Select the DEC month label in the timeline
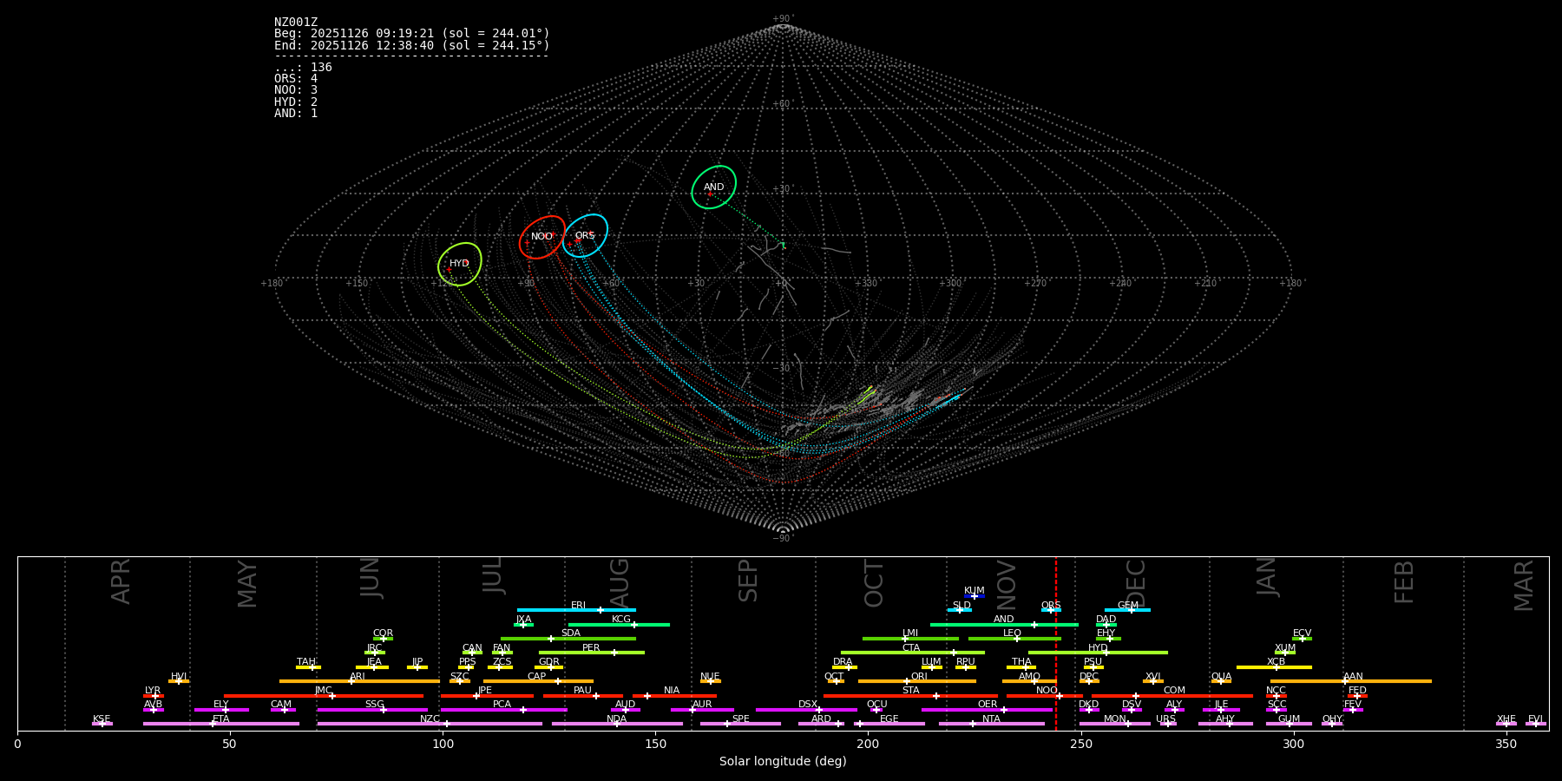 click(x=1136, y=583)
